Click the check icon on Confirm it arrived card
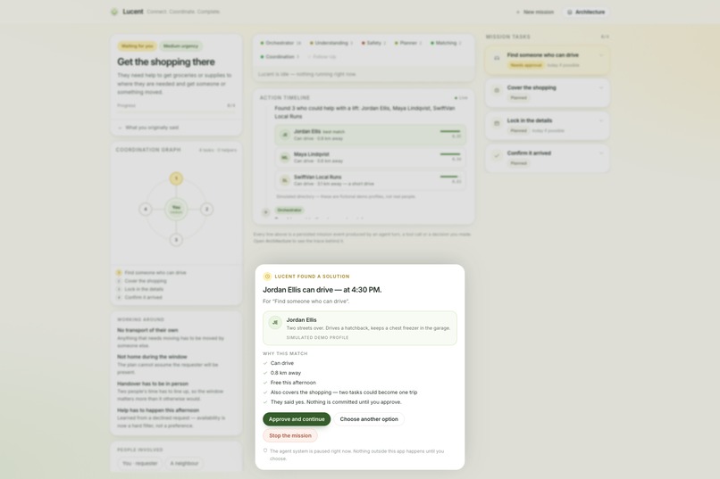This screenshot has height=479, width=720. point(497,156)
